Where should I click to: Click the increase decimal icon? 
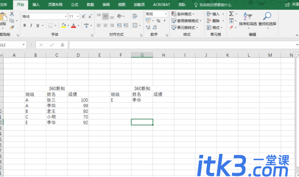coord(148,27)
